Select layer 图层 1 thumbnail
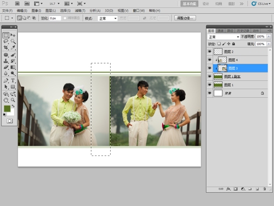Screen dimensions: 274x206 point(218,85)
